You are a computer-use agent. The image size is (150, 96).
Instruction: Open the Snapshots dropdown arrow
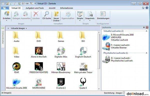pyautogui.click(x=90, y=21)
